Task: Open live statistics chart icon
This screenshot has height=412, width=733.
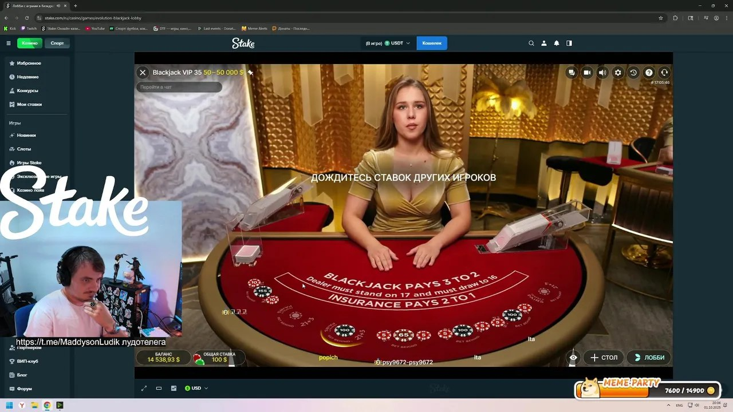Action: pos(174,388)
